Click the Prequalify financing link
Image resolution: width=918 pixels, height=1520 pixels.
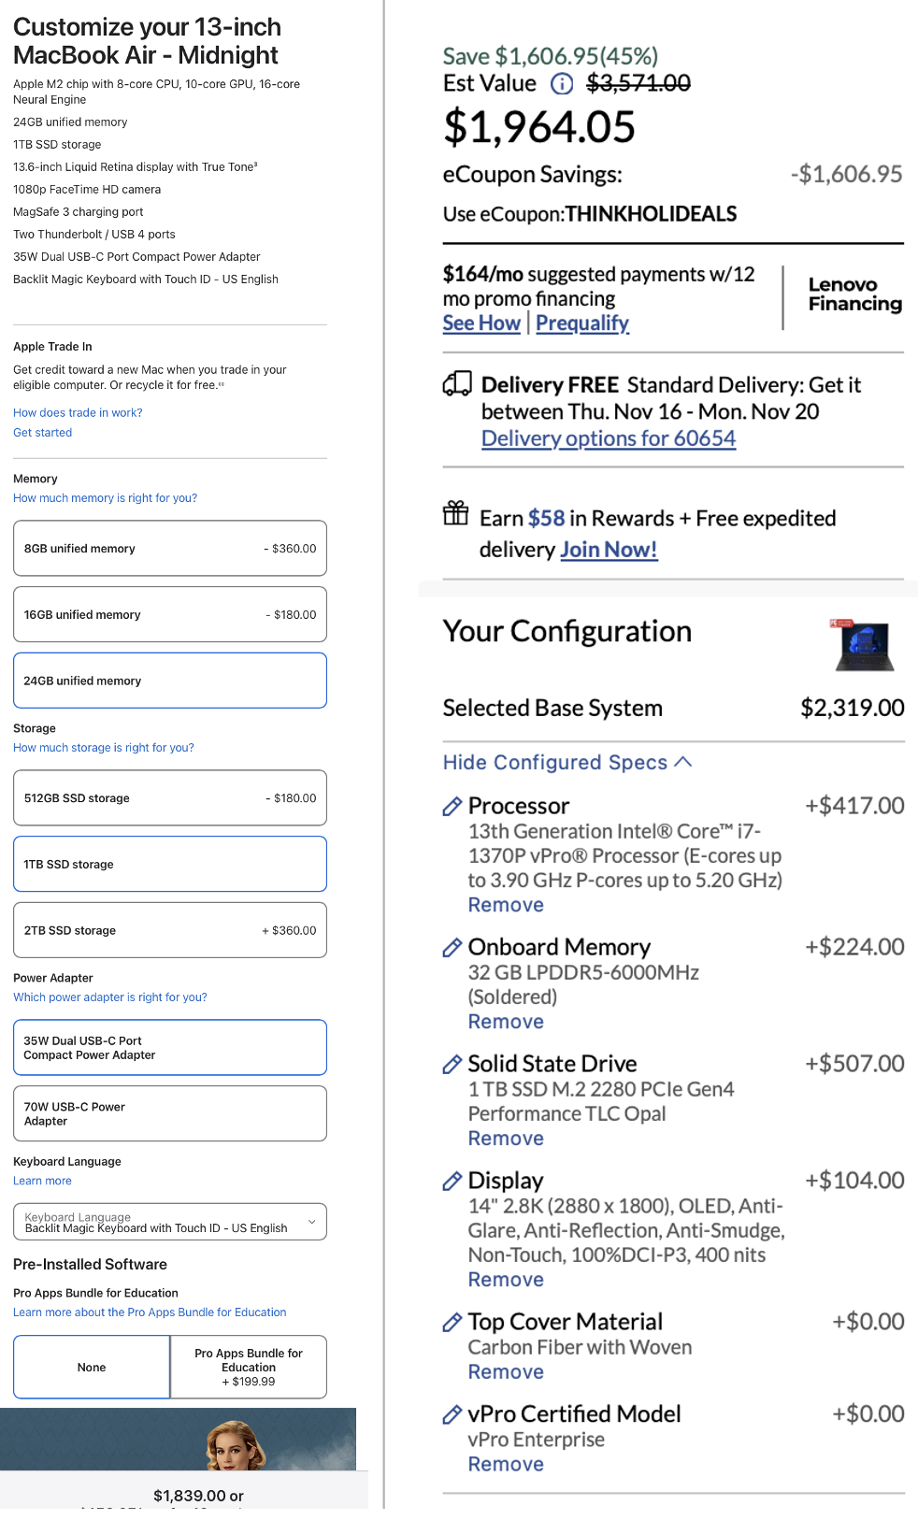(x=582, y=323)
